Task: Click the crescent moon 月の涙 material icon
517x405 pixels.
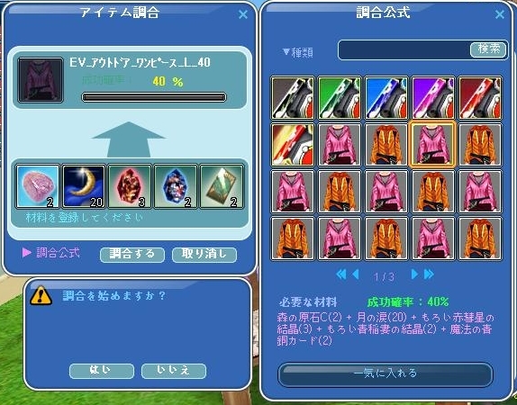Action: coord(84,186)
